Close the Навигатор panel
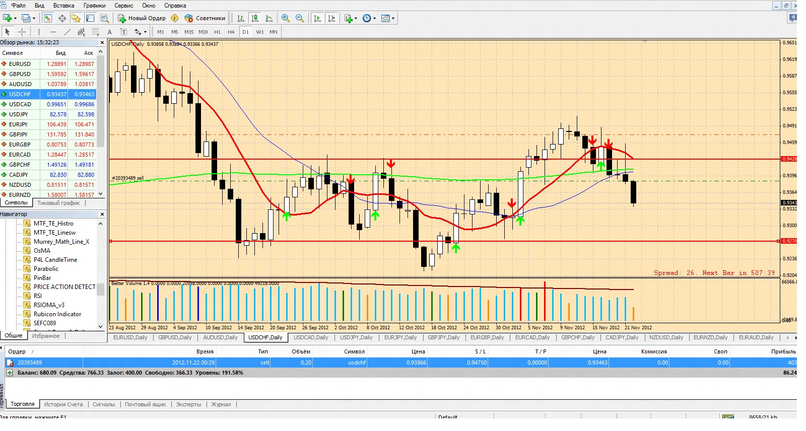The image size is (806, 431). [102, 214]
